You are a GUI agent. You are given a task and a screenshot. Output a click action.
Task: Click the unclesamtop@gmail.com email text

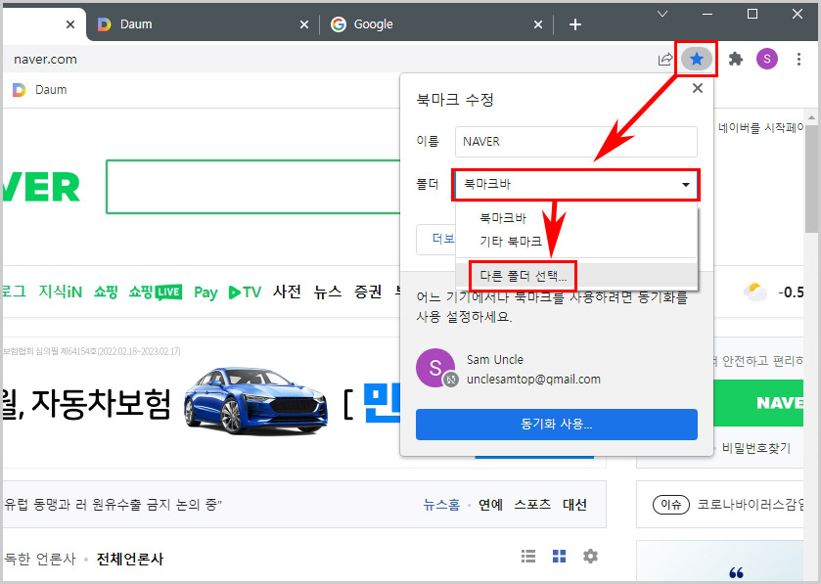(x=533, y=379)
